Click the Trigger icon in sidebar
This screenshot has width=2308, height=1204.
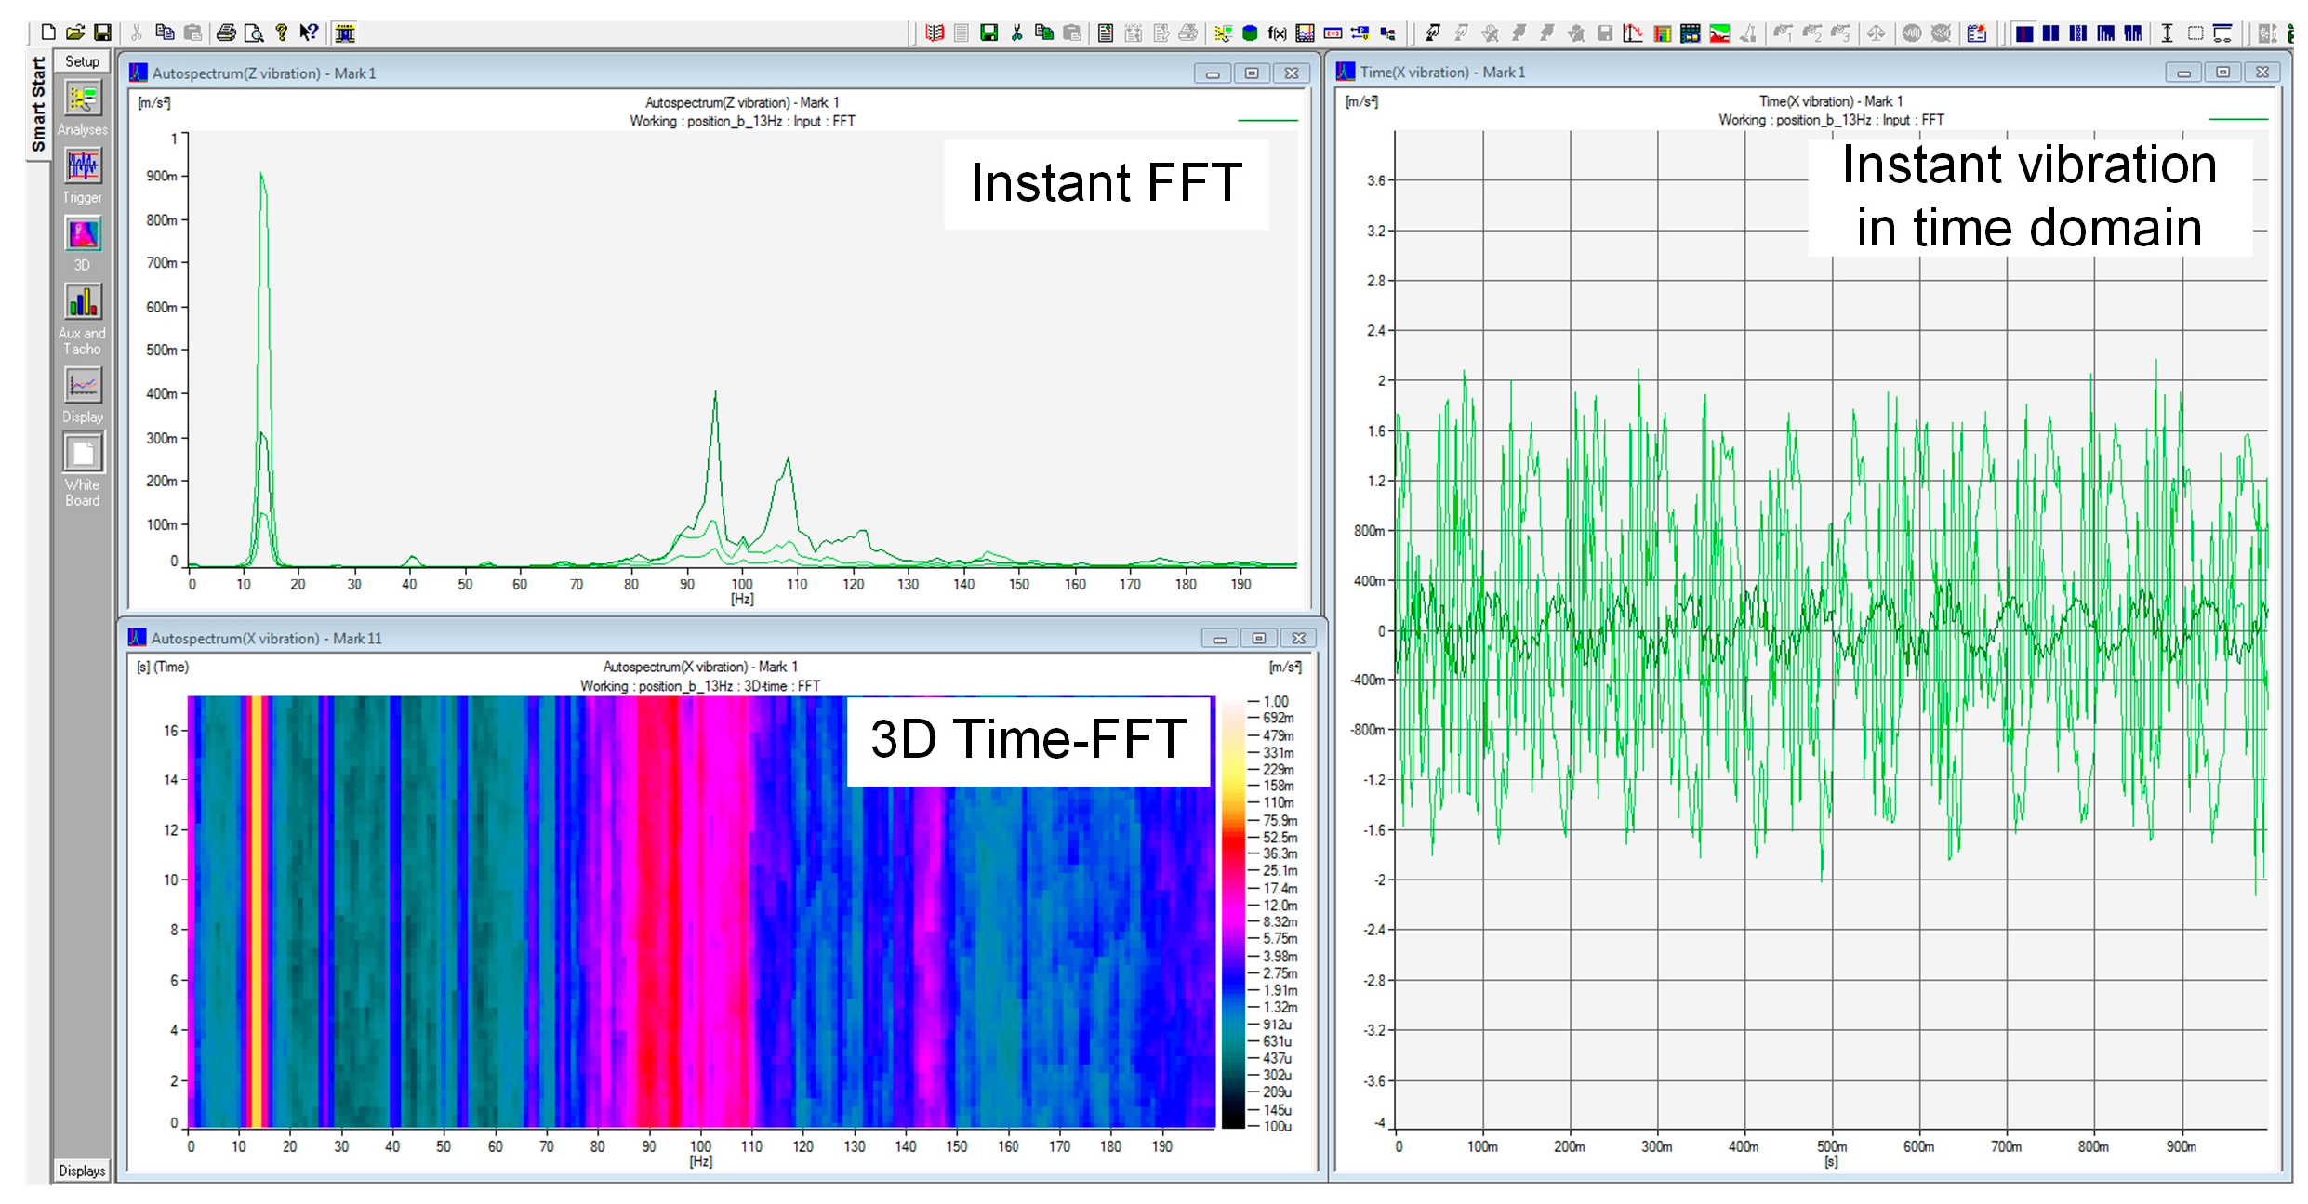(83, 166)
